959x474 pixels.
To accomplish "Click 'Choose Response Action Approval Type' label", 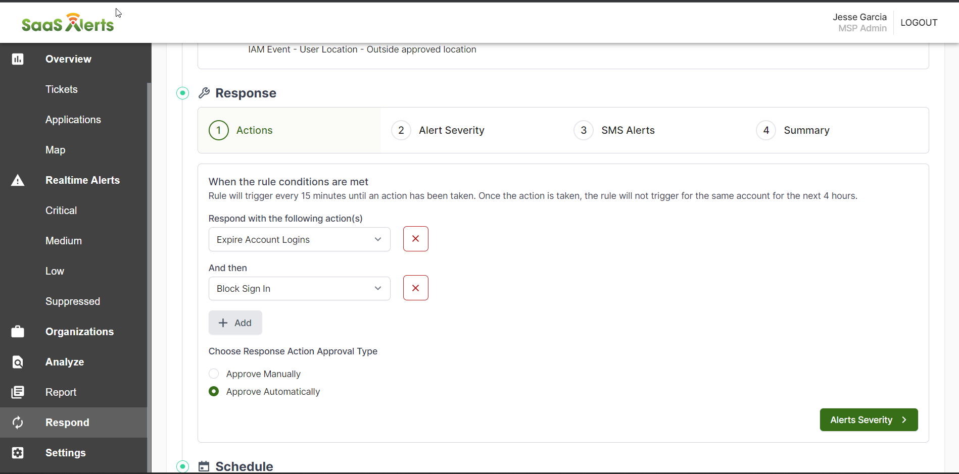I will [293, 351].
